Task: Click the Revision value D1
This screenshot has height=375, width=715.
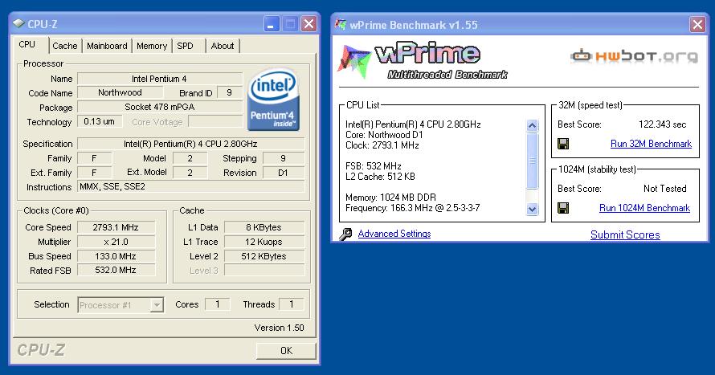Action: (x=283, y=173)
